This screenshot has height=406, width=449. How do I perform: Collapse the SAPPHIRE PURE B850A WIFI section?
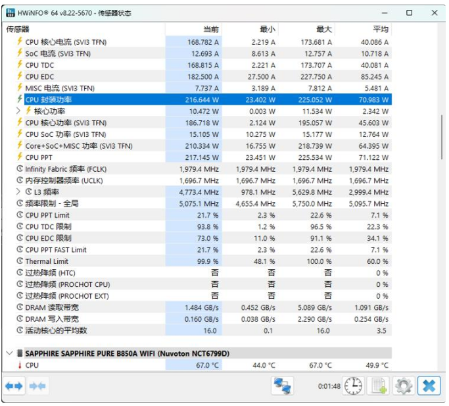click(x=9, y=353)
